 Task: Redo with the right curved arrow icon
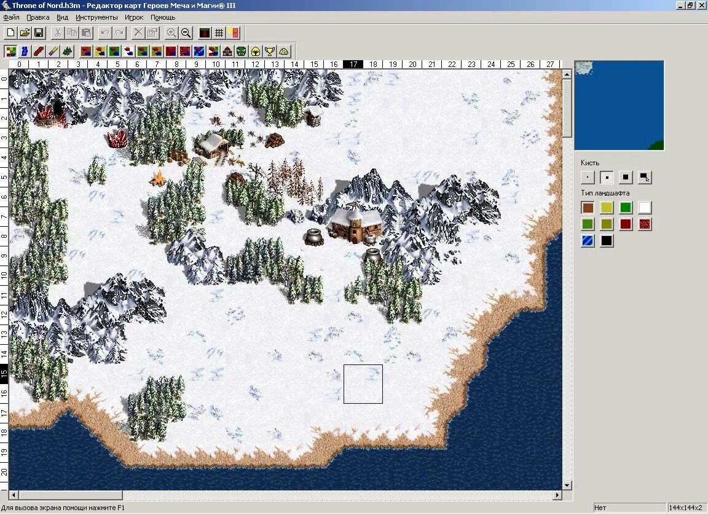point(119,33)
